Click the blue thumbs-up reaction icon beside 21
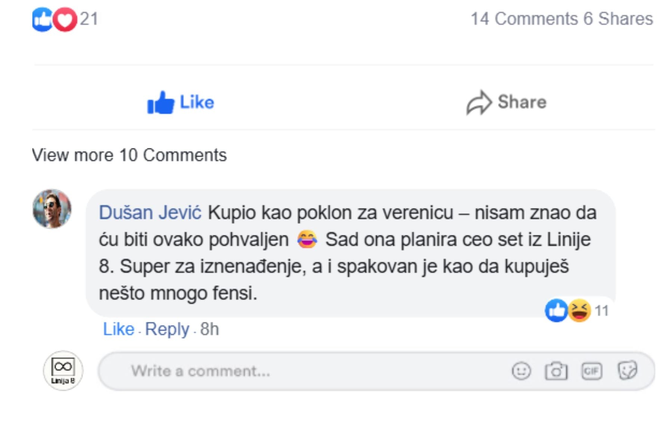Viewport: 672px width, 448px height. tap(42, 19)
